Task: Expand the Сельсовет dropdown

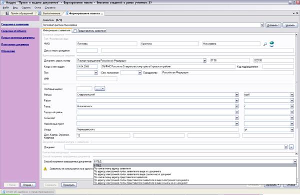Action: pos(236,118)
